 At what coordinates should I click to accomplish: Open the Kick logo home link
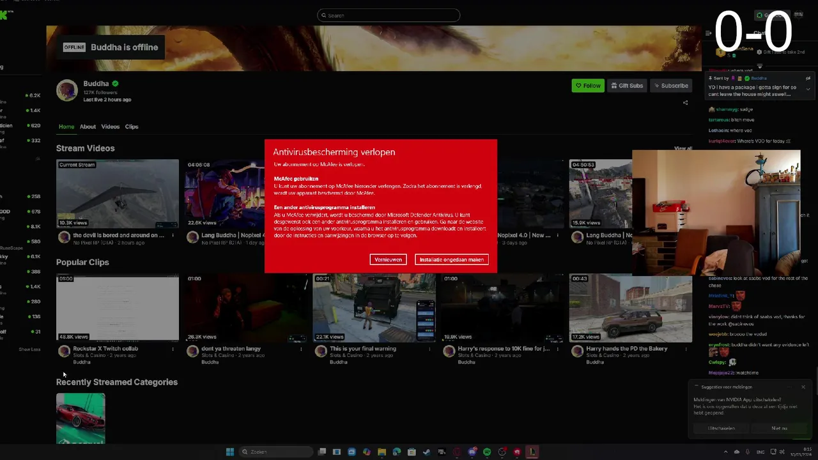(x=4, y=15)
